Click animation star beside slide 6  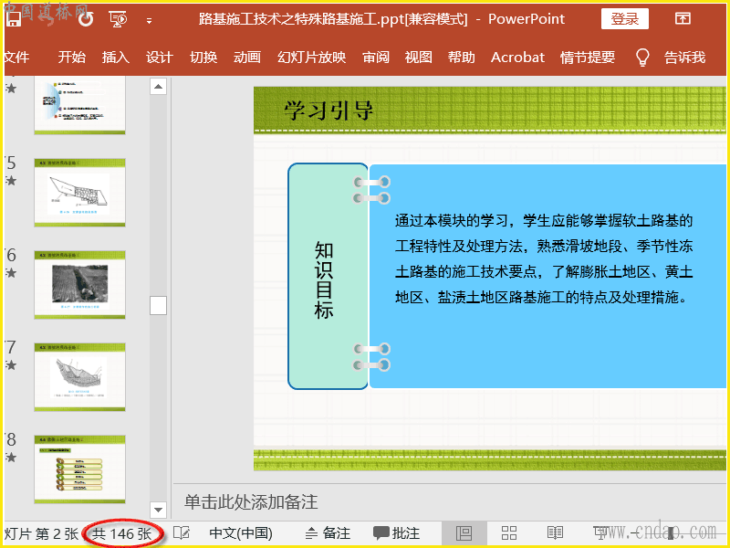click(x=11, y=272)
